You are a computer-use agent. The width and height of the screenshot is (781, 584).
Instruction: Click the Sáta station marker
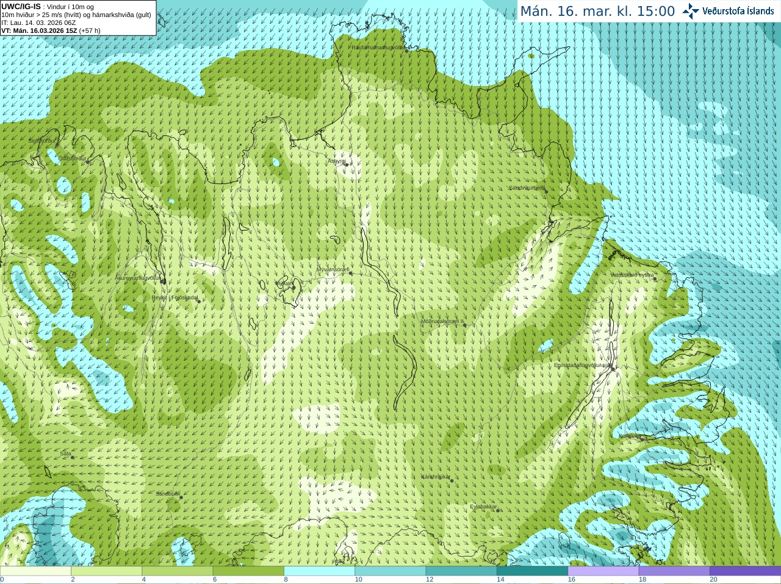pyautogui.click(x=73, y=457)
